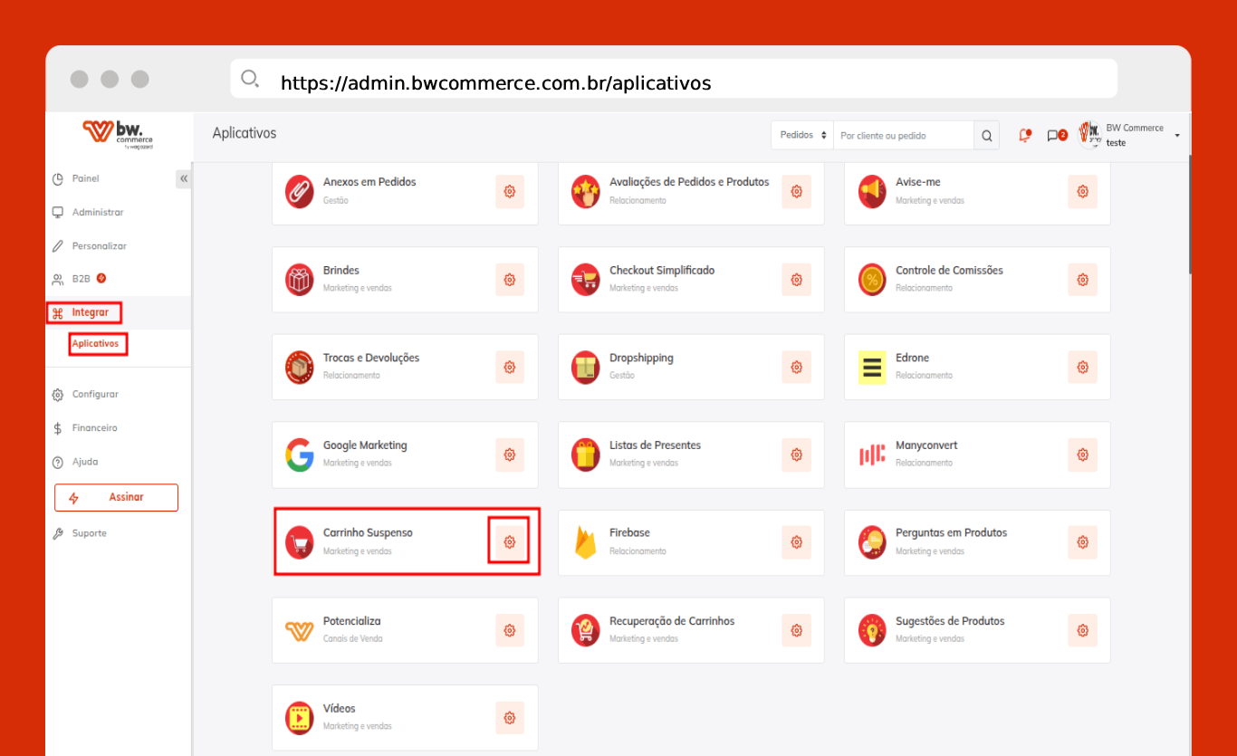Select the Aplicativos submenu item
Image resolution: width=1237 pixels, height=756 pixels.
(98, 344)
